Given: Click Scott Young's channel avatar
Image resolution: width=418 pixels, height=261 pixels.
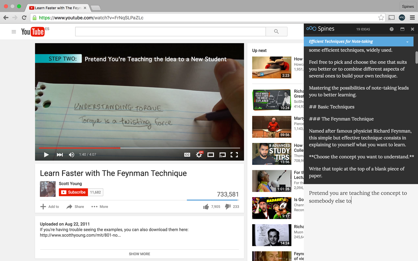Looking at the screenshot, I should 48,189.
